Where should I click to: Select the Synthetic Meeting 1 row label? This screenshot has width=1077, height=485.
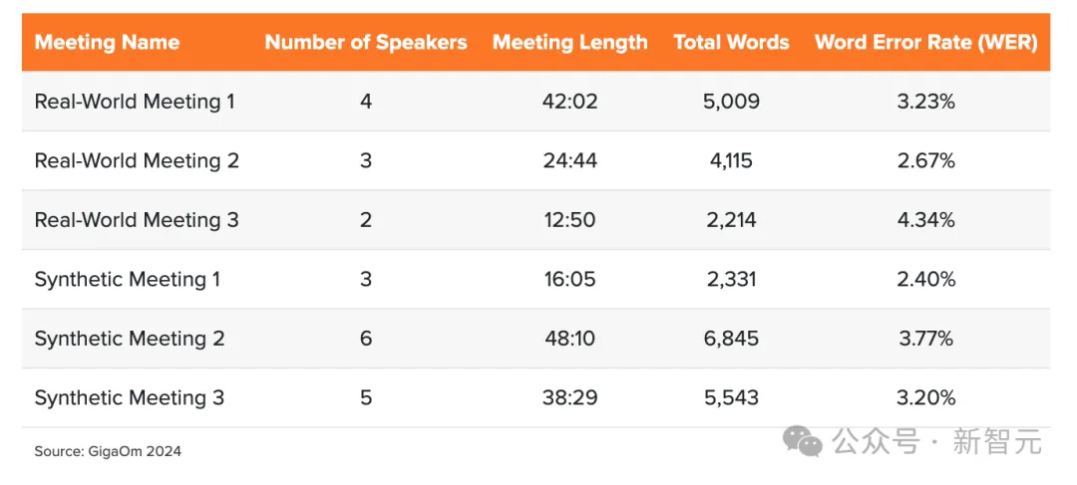point(128,280)
